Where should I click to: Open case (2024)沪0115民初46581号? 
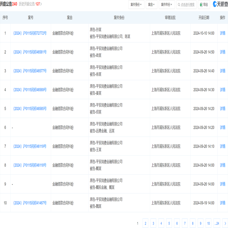tap(30, 52)
